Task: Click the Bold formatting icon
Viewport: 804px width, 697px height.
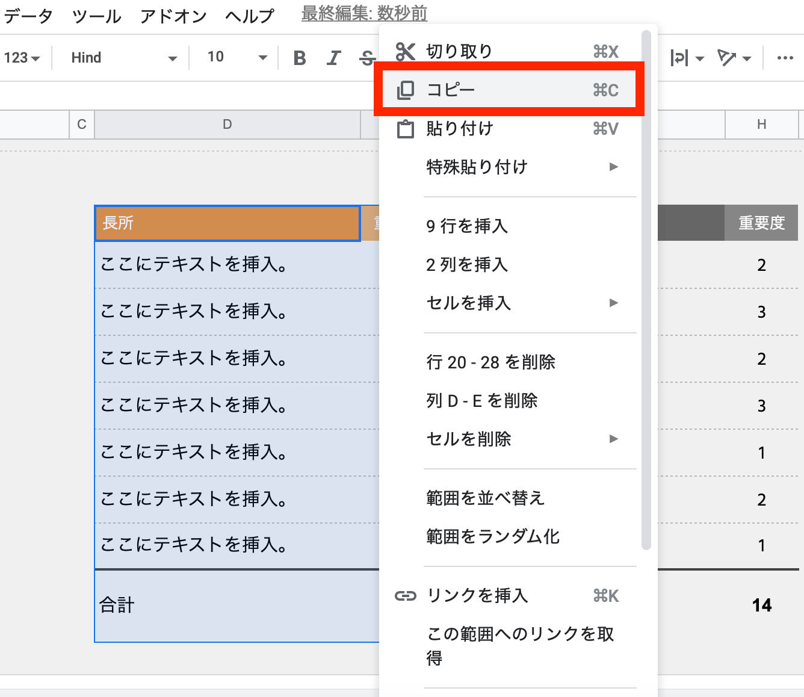Action: pos(300,58)
